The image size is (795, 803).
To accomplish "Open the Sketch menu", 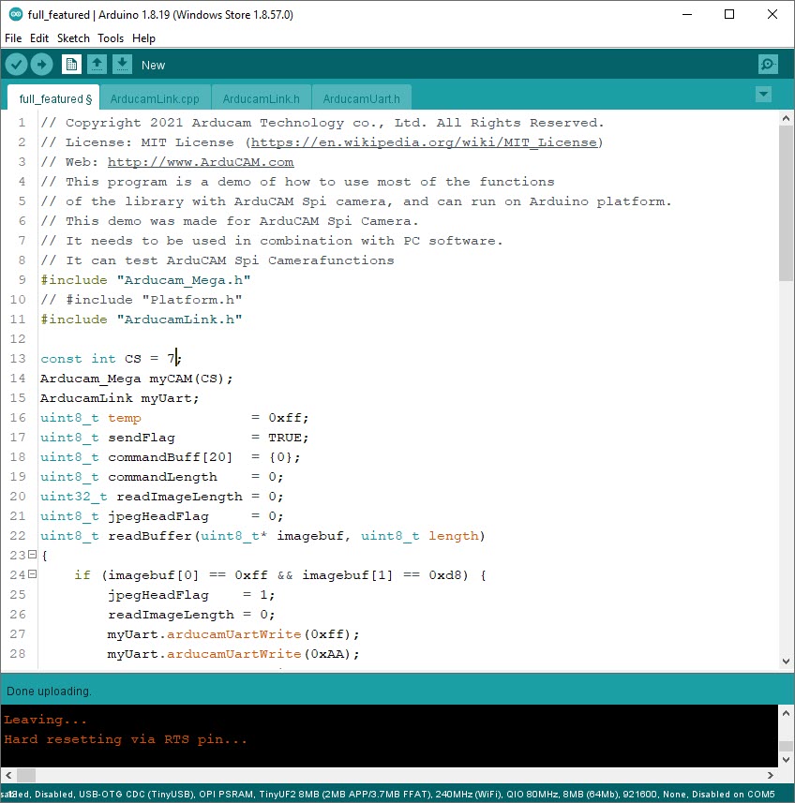I will tap(73, 38).
